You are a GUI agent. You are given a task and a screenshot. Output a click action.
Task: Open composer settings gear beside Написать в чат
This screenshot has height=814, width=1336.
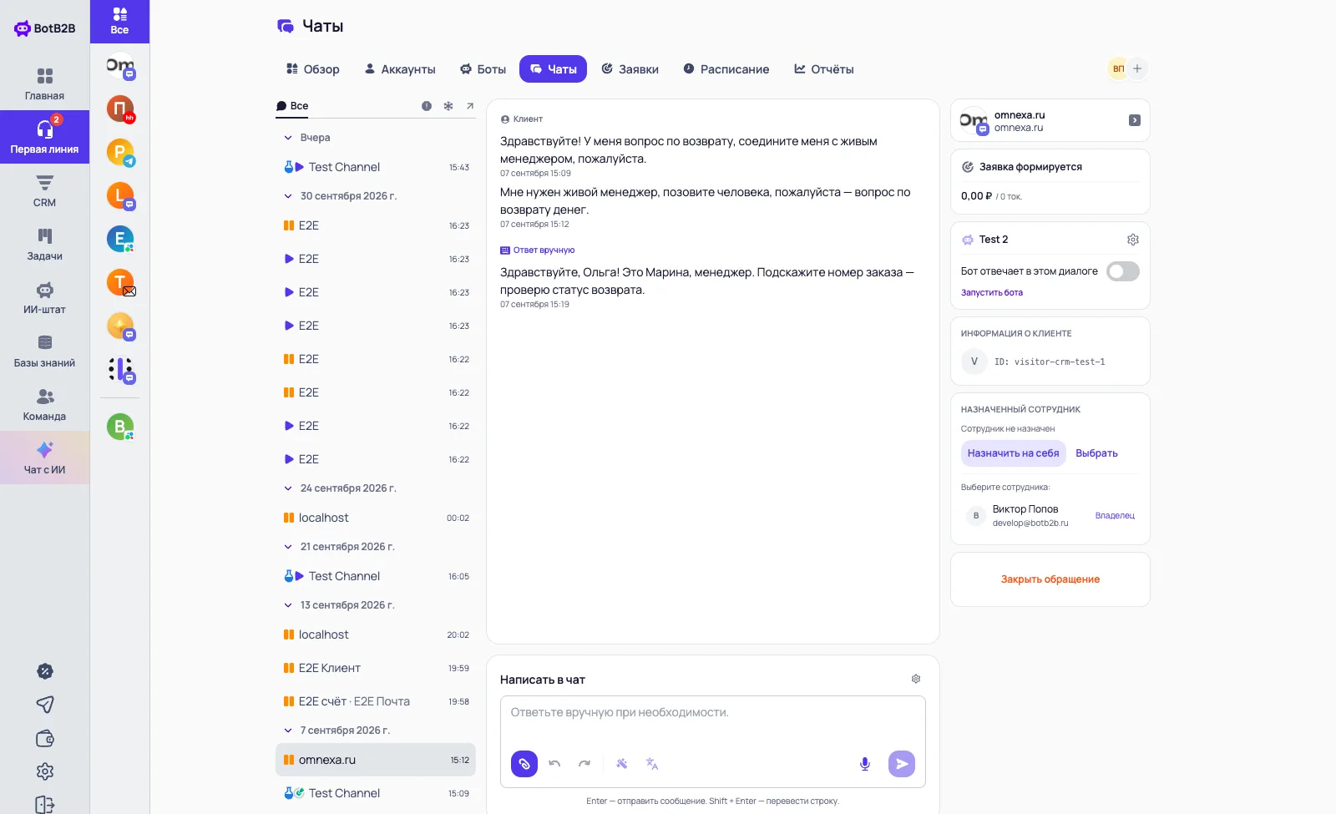[916, 680]
